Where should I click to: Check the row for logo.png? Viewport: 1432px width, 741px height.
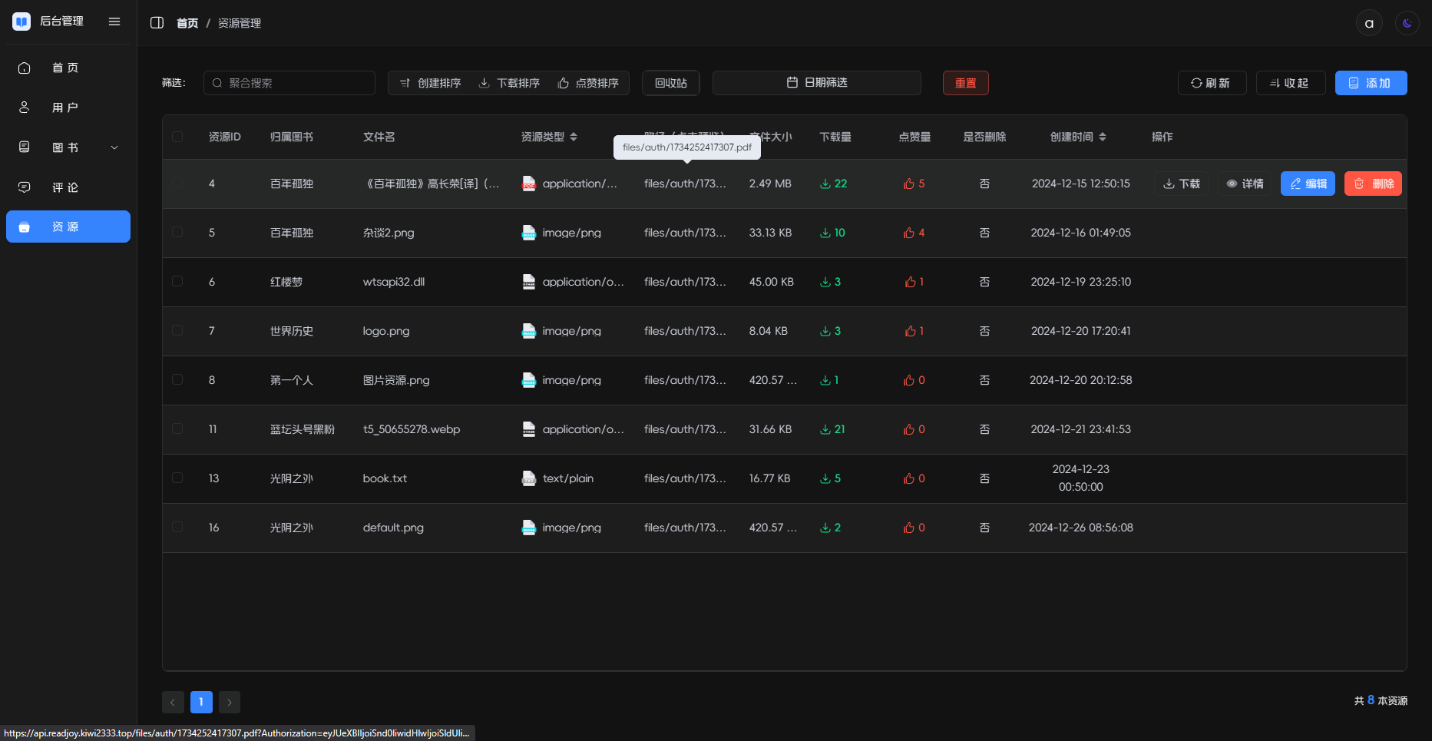[x=177, y=330]
